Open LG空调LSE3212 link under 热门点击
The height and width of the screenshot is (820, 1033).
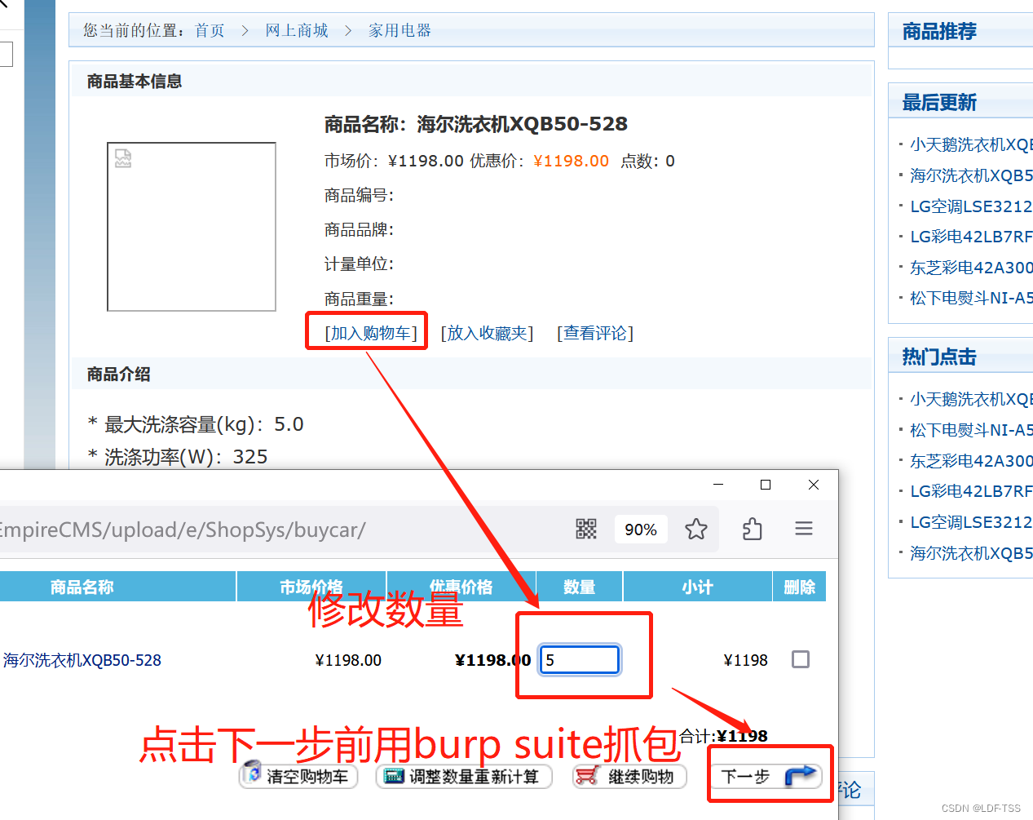pos(971,522)
